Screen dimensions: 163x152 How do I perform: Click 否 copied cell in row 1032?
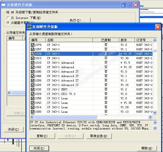point(106,89)
